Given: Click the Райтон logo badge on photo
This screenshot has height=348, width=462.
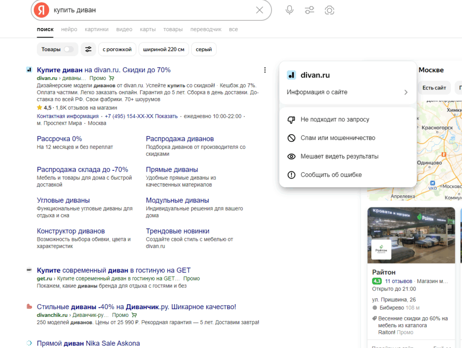Looking at the screenshot, I should [381, 249].
